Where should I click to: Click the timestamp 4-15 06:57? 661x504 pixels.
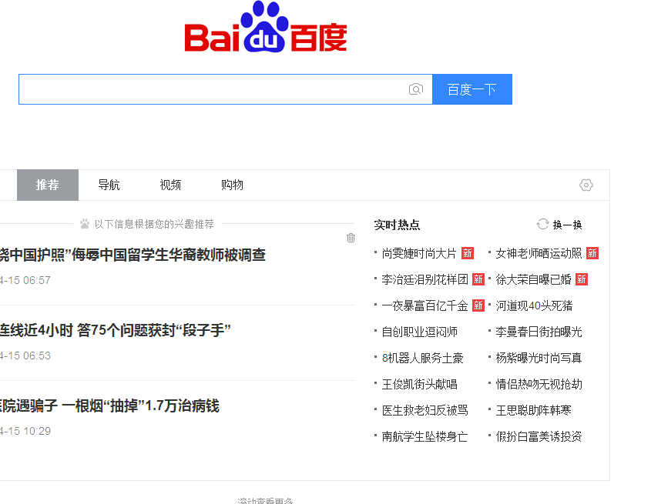(25, 280)
